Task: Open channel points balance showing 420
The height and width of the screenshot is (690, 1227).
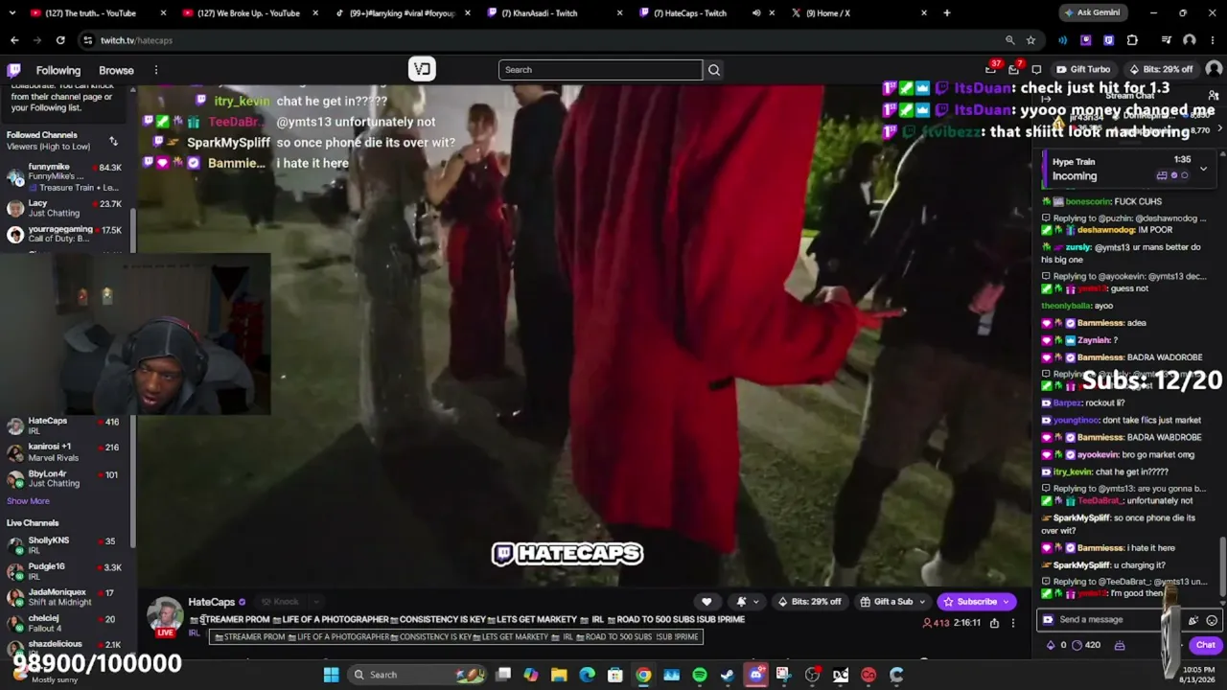Action: pos(1086,645)
